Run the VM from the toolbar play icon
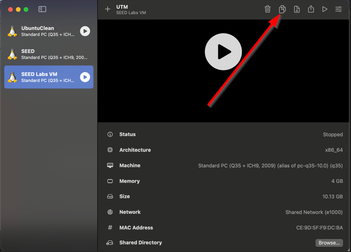This screenshot has width=351, height=252. pyautogui.click(x=325, y=9)
